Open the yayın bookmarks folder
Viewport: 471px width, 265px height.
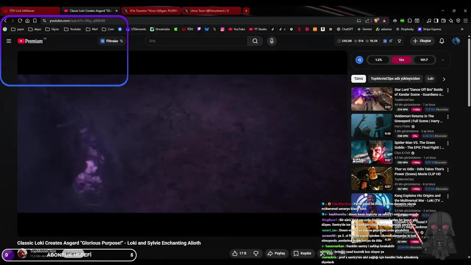[17, 29]
